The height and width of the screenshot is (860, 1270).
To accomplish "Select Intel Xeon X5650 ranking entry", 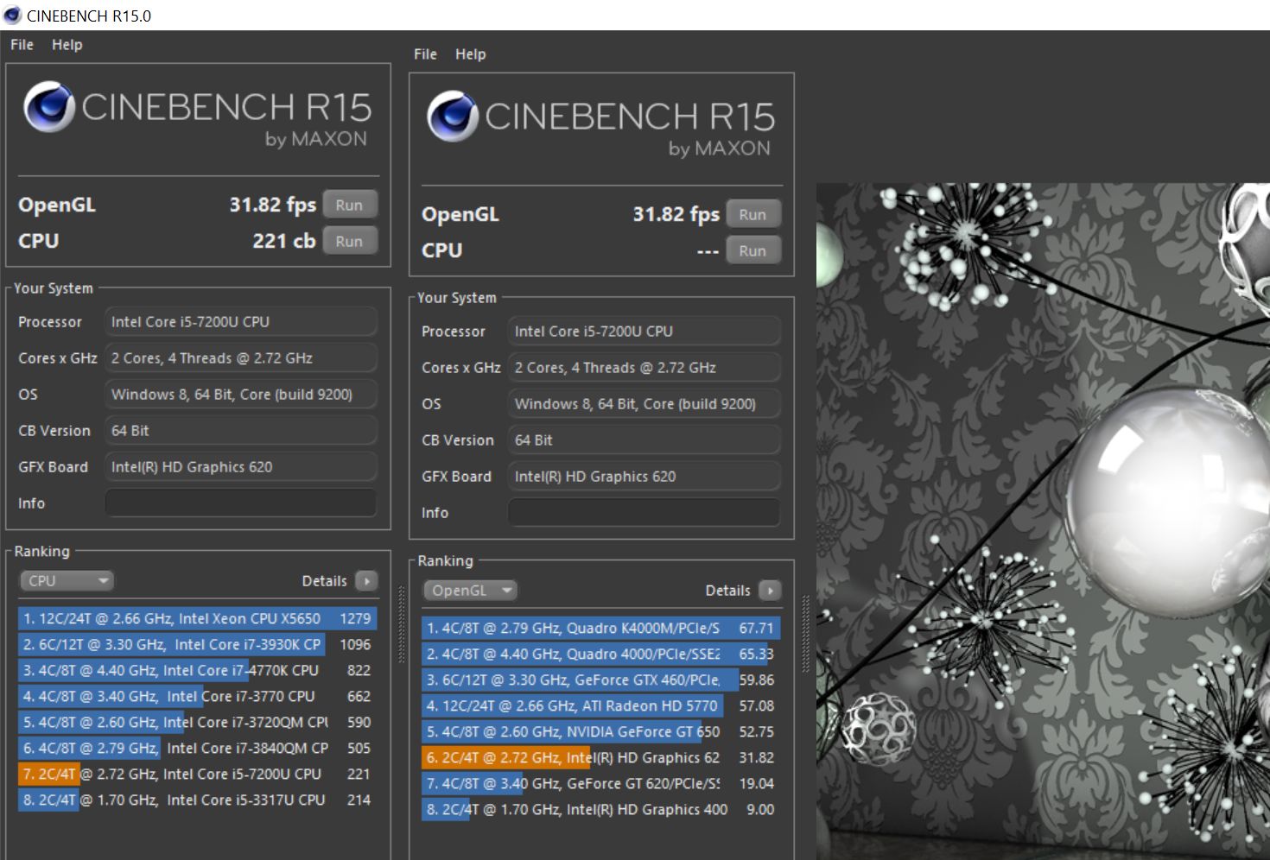I will tap(197, 618).
